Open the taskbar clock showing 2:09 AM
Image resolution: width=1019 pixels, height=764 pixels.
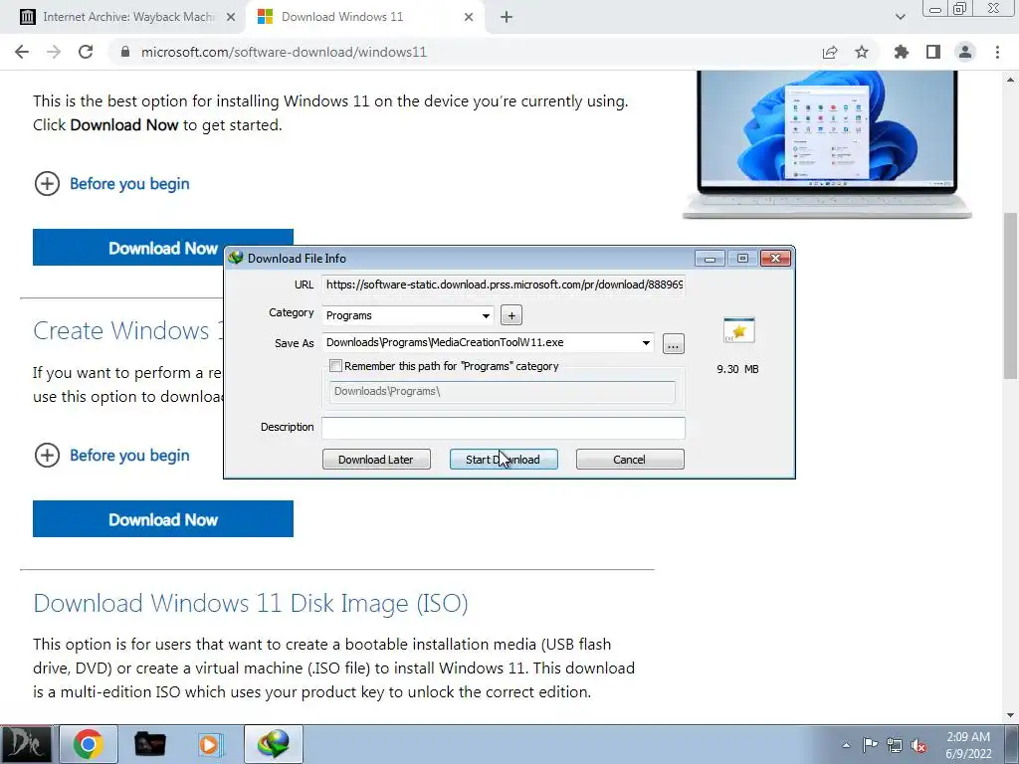[x=967, y=745]
